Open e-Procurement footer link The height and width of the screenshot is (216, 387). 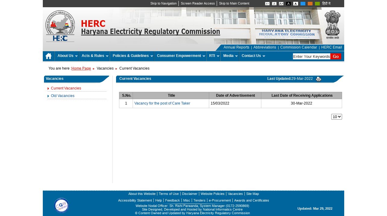click(x=220, y=200)
